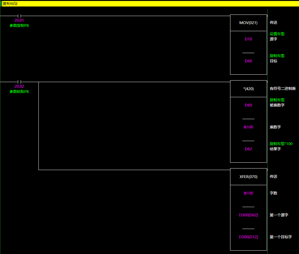This screenshot has height=254, width=299.
Task: Select the XFER(070) instruction header
Action: [248, 177]
